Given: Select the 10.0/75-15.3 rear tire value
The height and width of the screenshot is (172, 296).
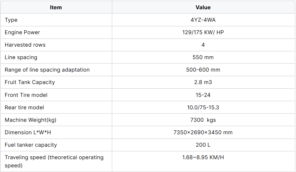Looking at the screenshot, I should pos(203,107).
